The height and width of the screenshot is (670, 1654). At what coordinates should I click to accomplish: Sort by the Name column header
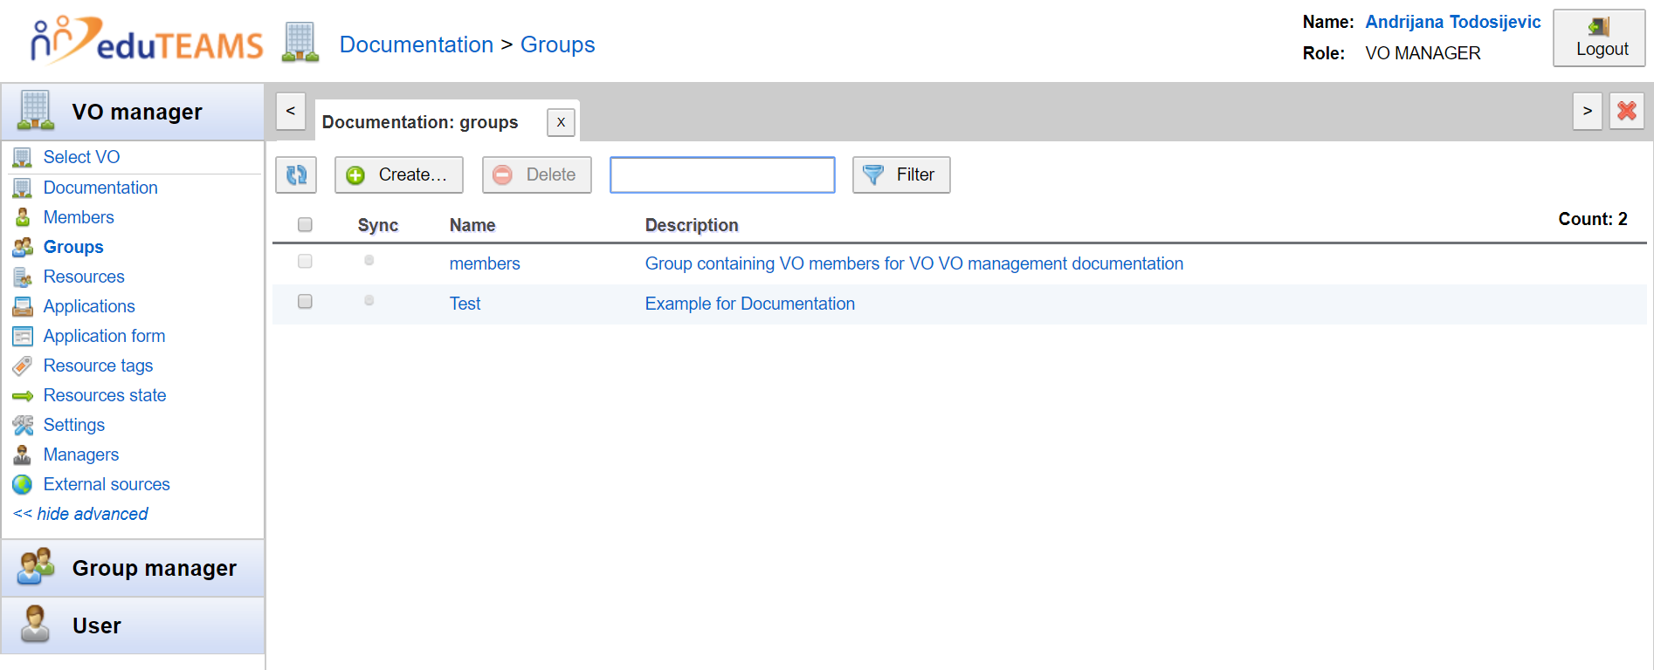tap(472, 225)
